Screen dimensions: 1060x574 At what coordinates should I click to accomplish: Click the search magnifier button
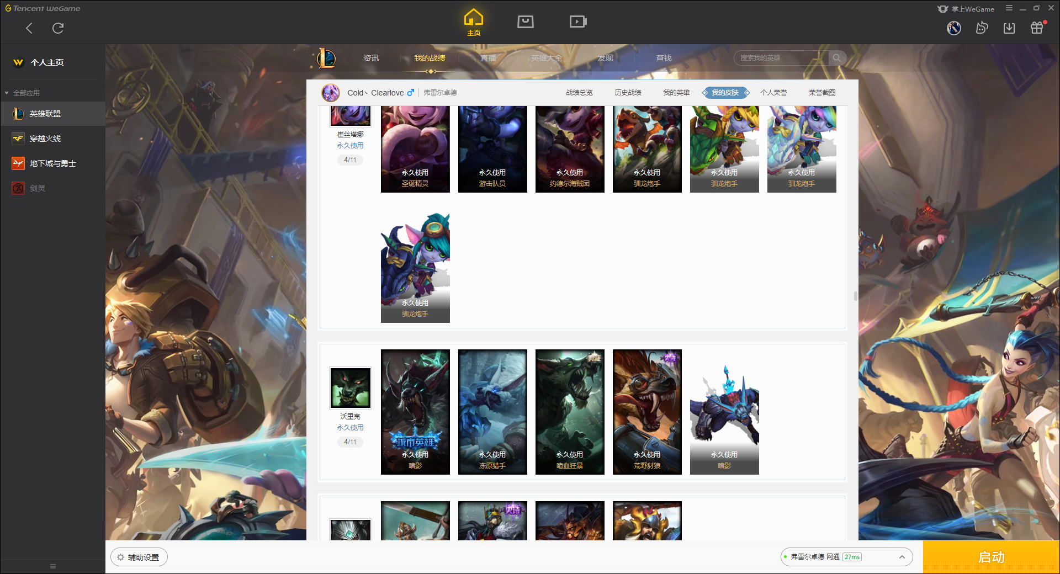(x=837, y=58)
